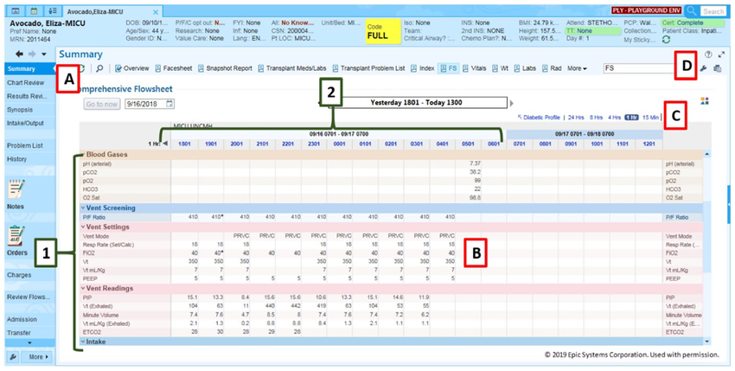The width and height of the screenshot is (735, 371).
Task: Close the Avocado,Eliza-MICU patient tab
Action: pyautogui.click(x=156, y=12)
